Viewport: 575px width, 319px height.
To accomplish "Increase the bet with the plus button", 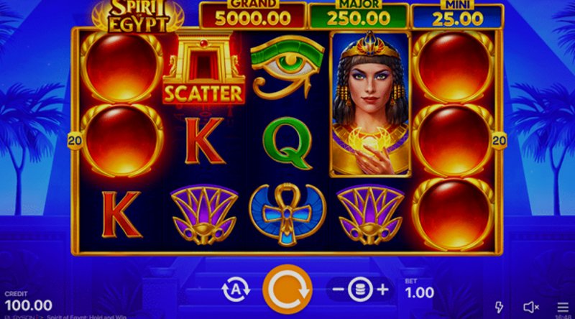I will [x=383, y=290].
